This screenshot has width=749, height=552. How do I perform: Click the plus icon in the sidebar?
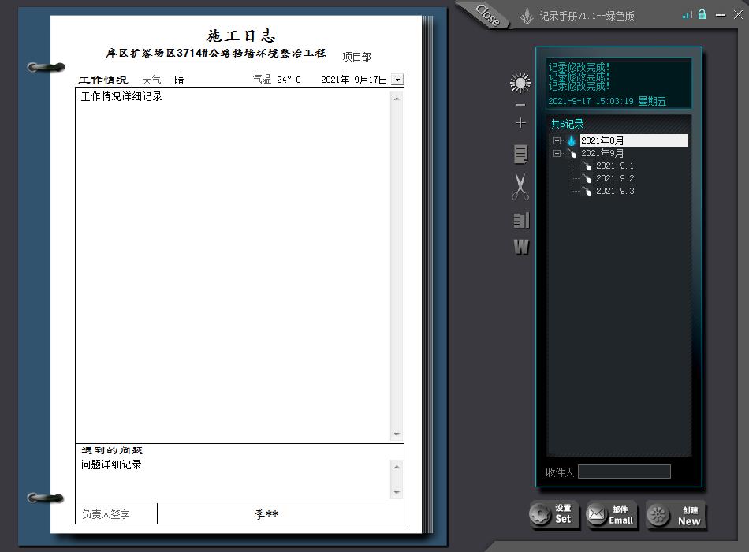(520, 123)
